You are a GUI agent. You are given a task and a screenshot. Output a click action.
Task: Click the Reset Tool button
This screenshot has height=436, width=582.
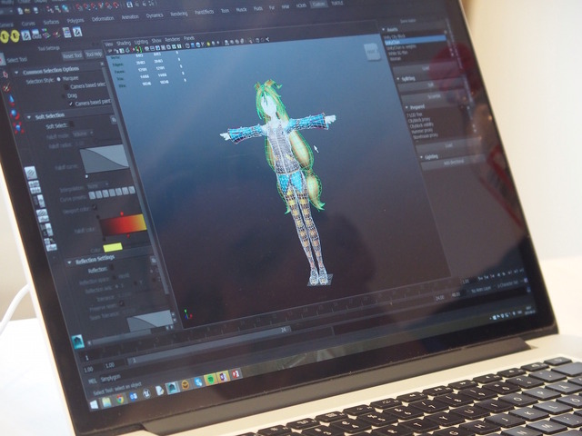(x=72, y=56)
